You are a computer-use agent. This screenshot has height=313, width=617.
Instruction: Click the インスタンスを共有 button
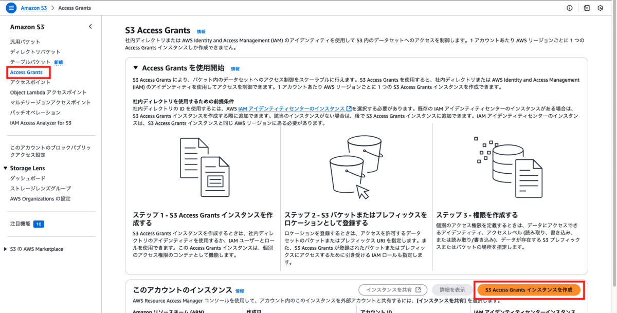click(393, 290)
